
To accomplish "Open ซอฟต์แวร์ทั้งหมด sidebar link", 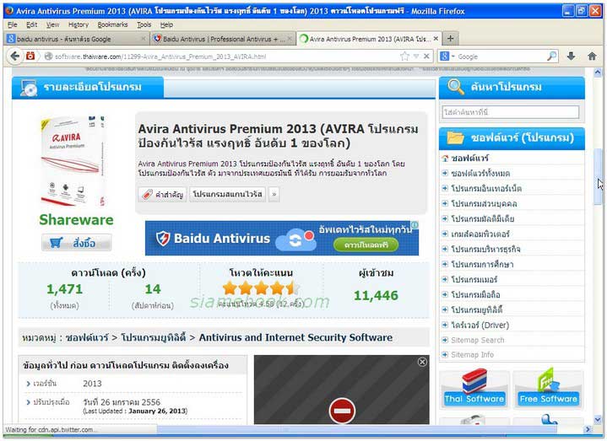I will tap(480, 173).
